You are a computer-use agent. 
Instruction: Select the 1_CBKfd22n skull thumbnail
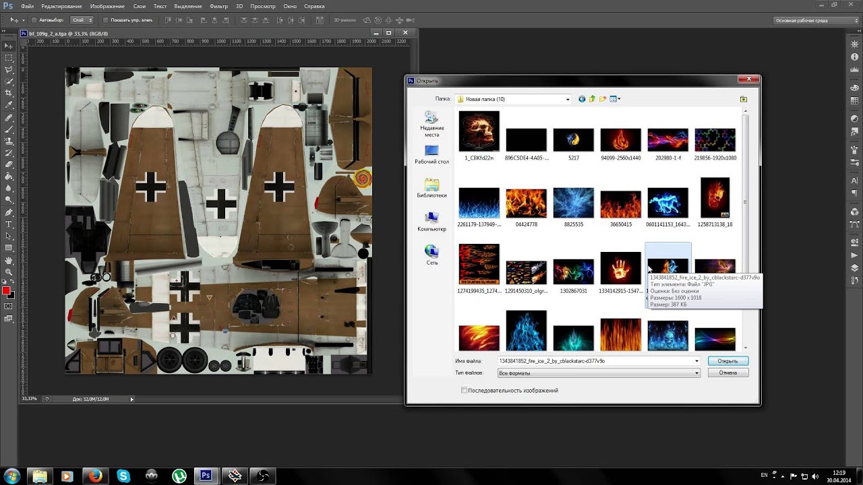click(479, 131)
